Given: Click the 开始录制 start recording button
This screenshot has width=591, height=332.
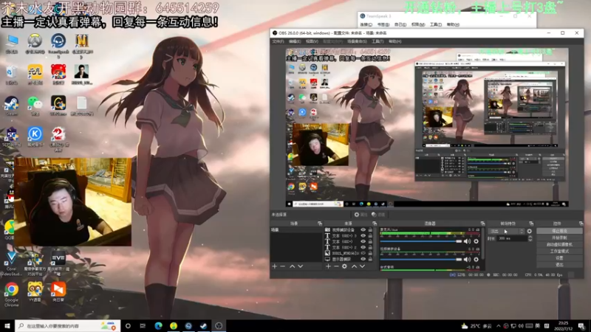Looking at the screenshot, I should (559, 238).
